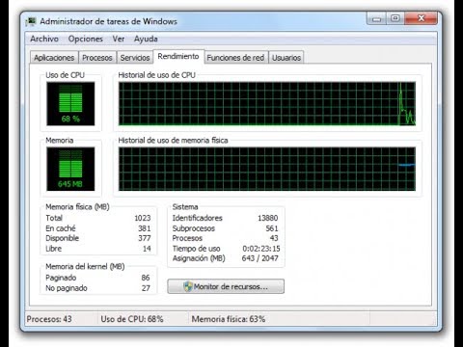The width and height of the screenshot is (463, 347).
Task: Click status bar text Memoria física: 63%
Action: (x=229, y=319)
